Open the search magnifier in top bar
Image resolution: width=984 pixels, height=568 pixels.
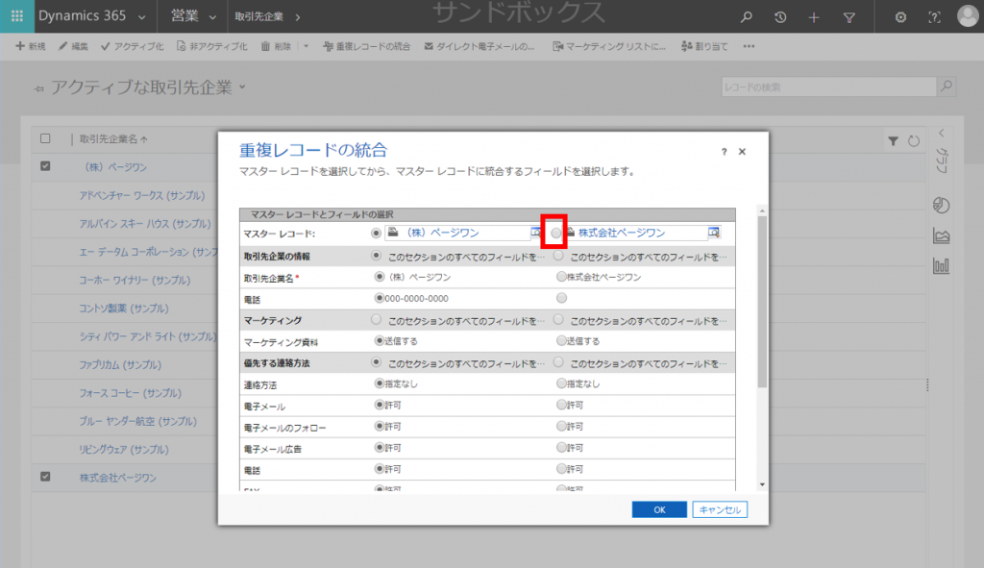coord(746,17)
